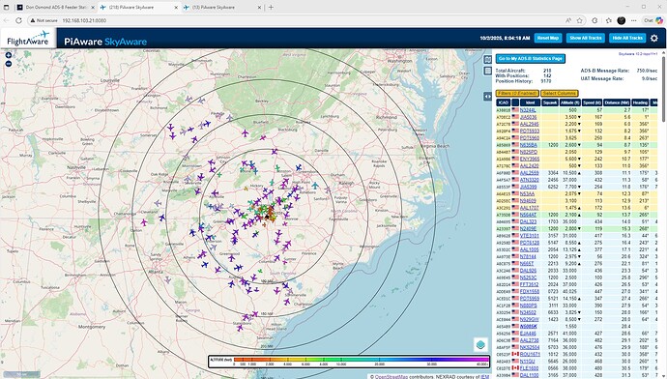Sort table by the Ident column header
Image resolution: width=667 pixels, height=379 pixels.
click(530, 102)
